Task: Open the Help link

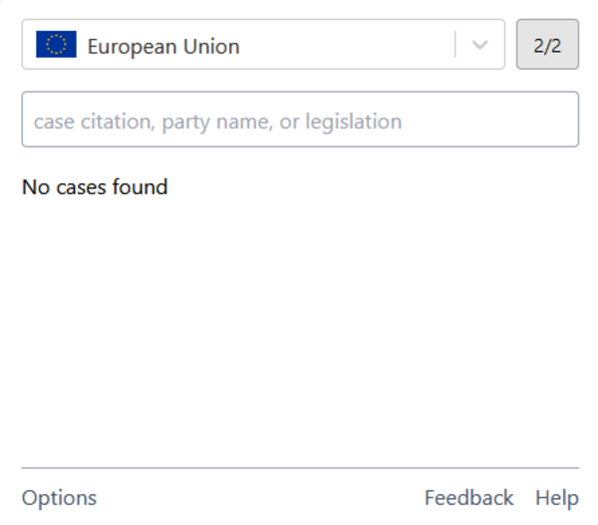Action: tap(557, 498)
